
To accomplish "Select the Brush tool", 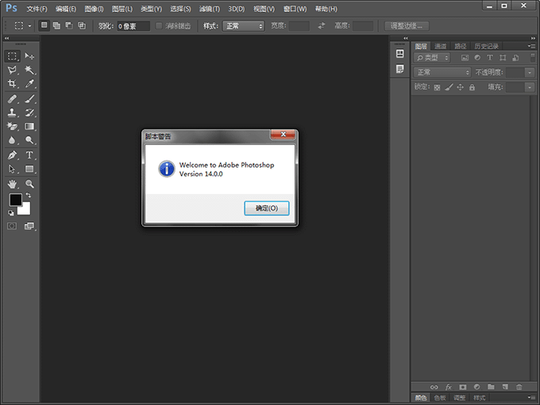I will [29, 99].
